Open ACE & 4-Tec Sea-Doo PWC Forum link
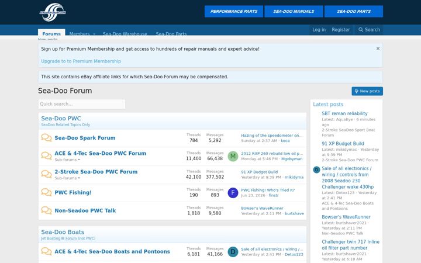The image size is (421, 263). click(101, 153)
